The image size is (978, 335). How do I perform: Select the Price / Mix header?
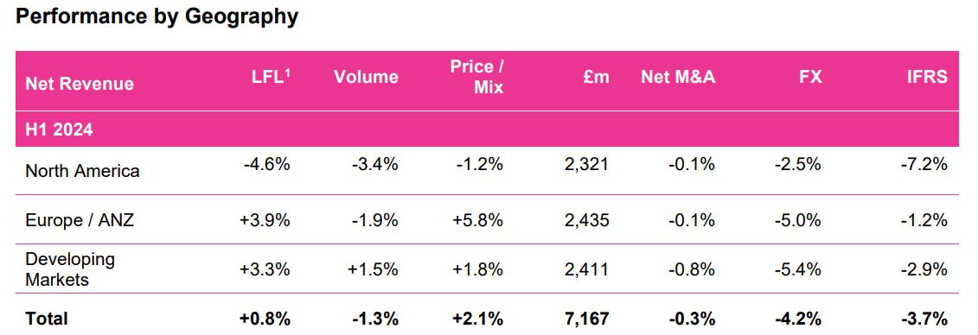(476, 77)
